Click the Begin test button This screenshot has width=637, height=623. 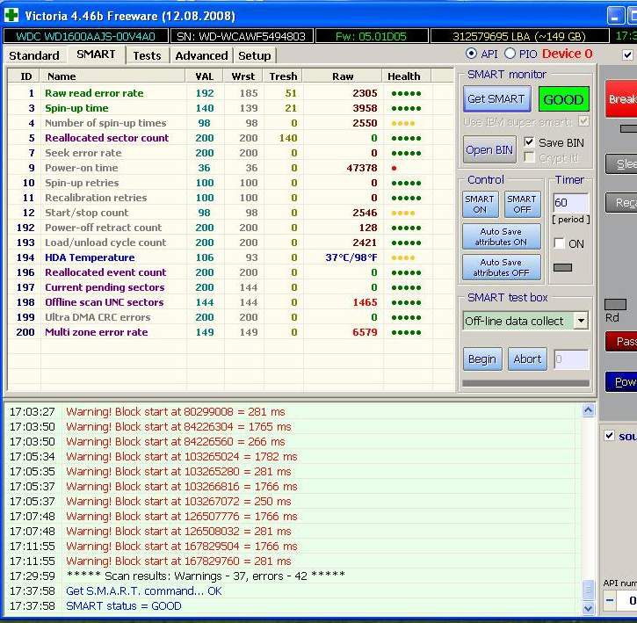pos(482,359)
